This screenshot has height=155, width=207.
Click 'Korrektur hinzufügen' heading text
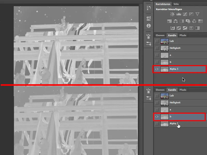[x=169, y=9]
